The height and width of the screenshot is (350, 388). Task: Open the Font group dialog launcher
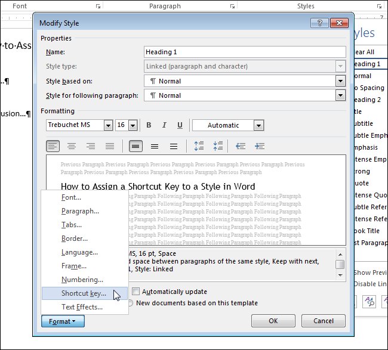coord(98,7)
